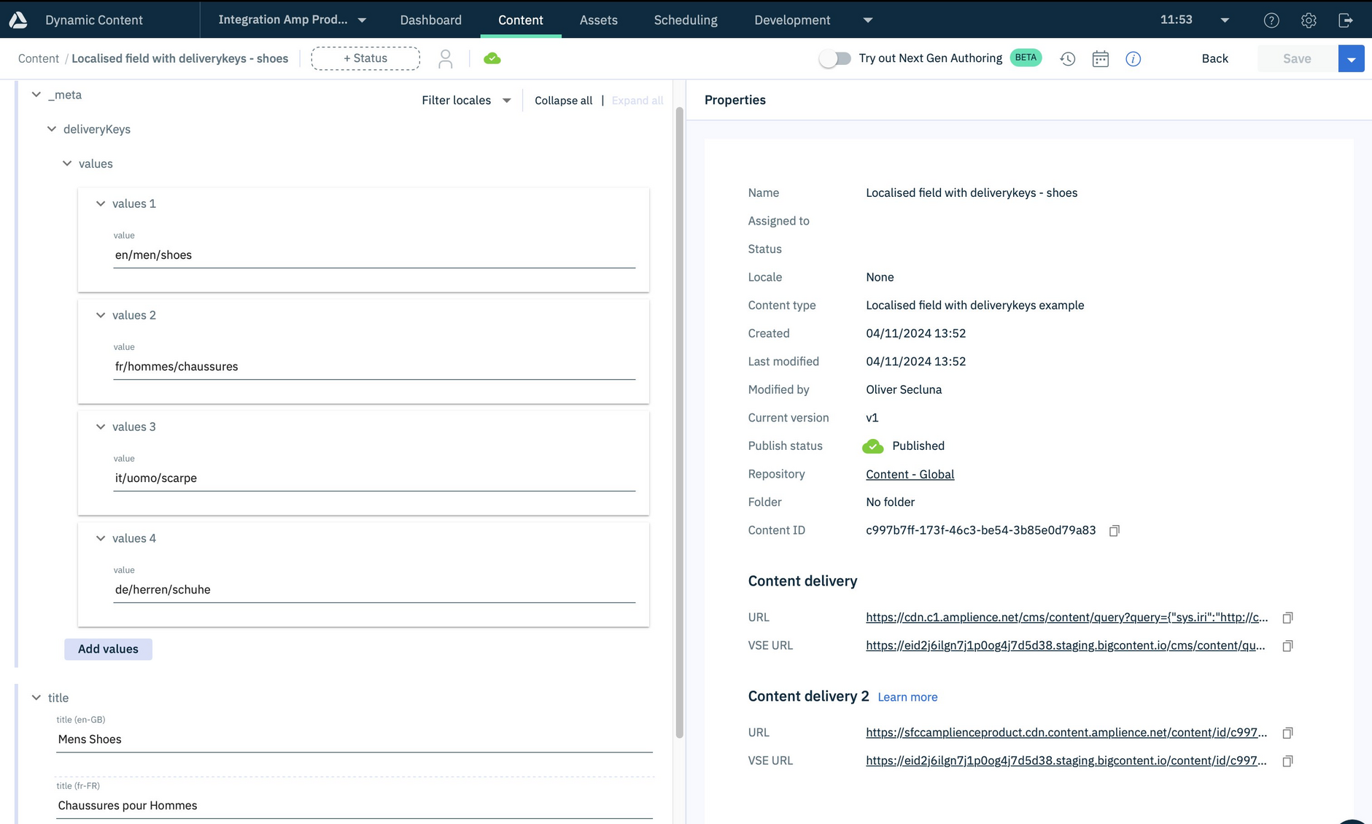Collapse the values 2 card

click(101, 315)
